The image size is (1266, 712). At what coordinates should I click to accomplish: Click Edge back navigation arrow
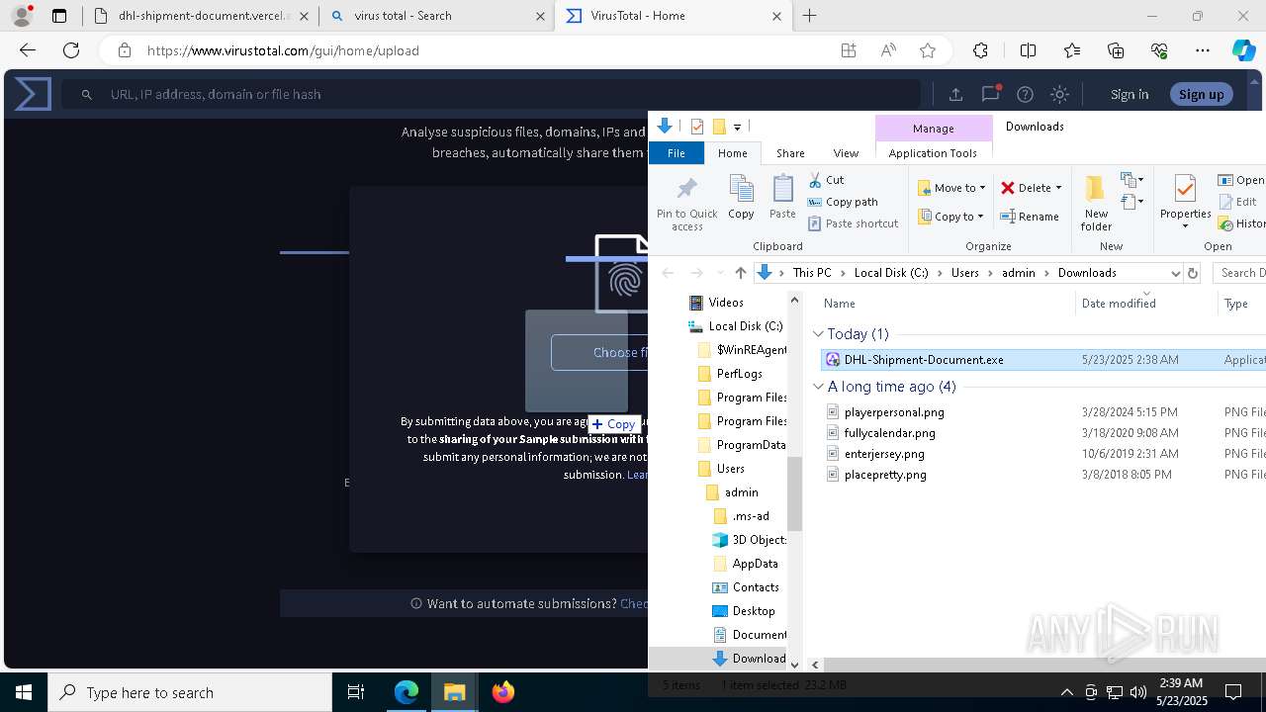pyautogui.click(x=28, y=50)
